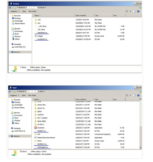Click Burn in the backup toolbar
This screenshot has height=162, width=153.
click(x=24, y=11)
